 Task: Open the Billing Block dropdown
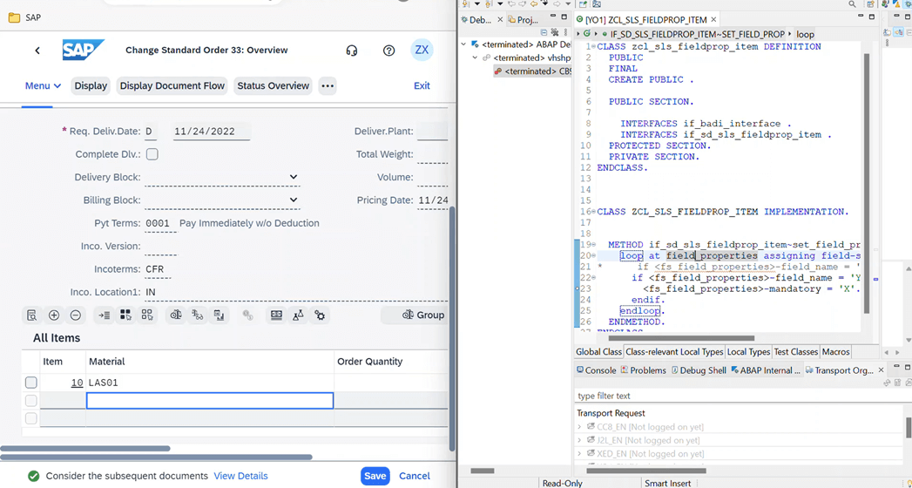pos(293,200)
